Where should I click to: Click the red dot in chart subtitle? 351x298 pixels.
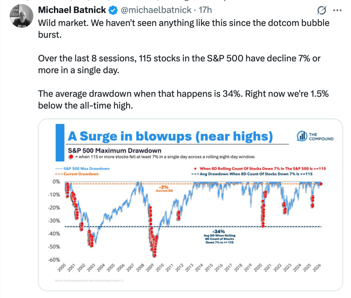(x=71, y=157)
